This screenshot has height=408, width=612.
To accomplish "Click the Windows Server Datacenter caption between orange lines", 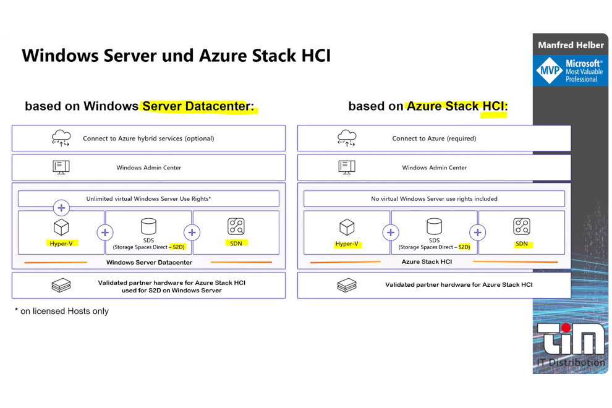I will (149, 262).
